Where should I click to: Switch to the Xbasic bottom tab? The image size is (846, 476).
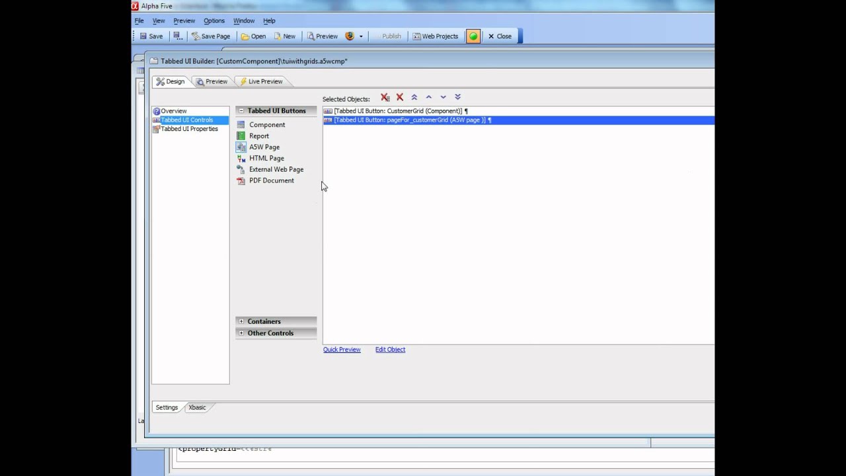pyautogui.click(x=197, y=408)
